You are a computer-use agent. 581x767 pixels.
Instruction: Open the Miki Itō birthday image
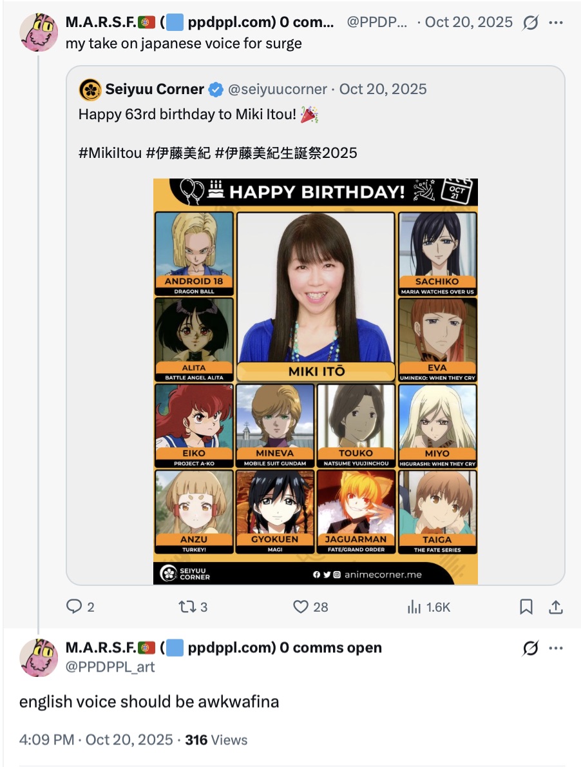click(316, 382)
